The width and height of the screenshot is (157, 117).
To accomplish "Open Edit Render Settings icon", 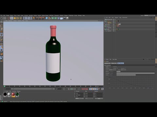I will tap(43, 18).
